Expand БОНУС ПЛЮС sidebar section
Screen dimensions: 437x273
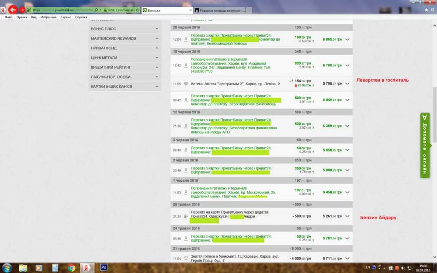[125, 29]
